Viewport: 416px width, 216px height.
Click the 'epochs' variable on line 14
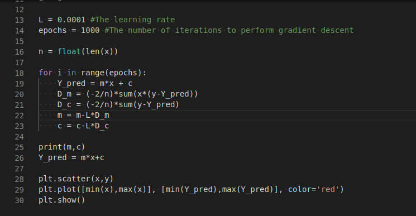(x=52, y=30)
